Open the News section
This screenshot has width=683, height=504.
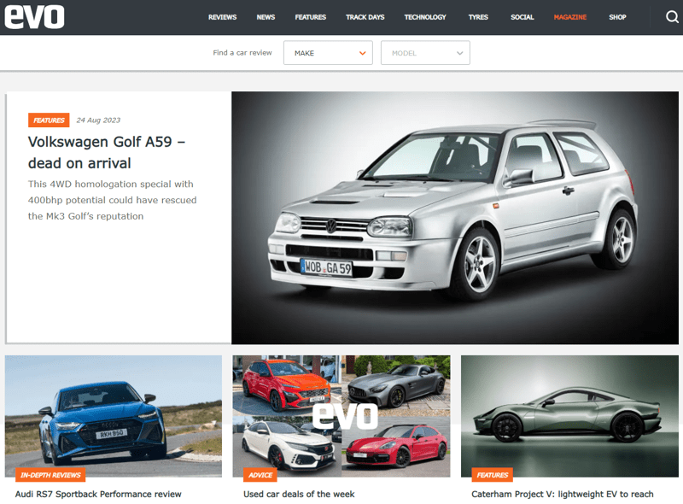[266, 17]
